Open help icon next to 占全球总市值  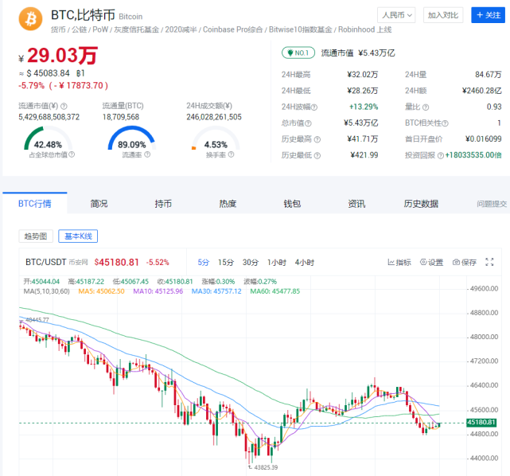(x=72, y=154)
